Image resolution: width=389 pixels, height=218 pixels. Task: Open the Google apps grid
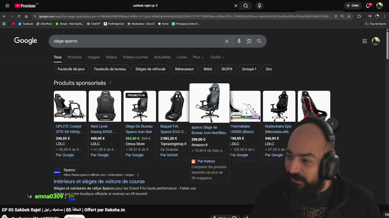point(365,41)
